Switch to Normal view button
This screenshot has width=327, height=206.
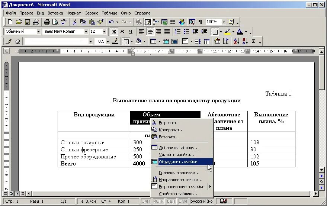click(x=6, y=194)
